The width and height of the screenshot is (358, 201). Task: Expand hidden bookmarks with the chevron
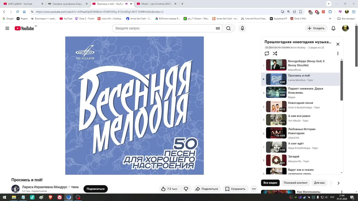[330, 19]
